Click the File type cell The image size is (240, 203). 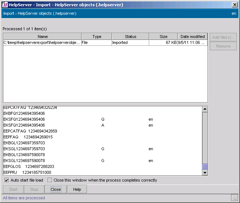(97, 42)
